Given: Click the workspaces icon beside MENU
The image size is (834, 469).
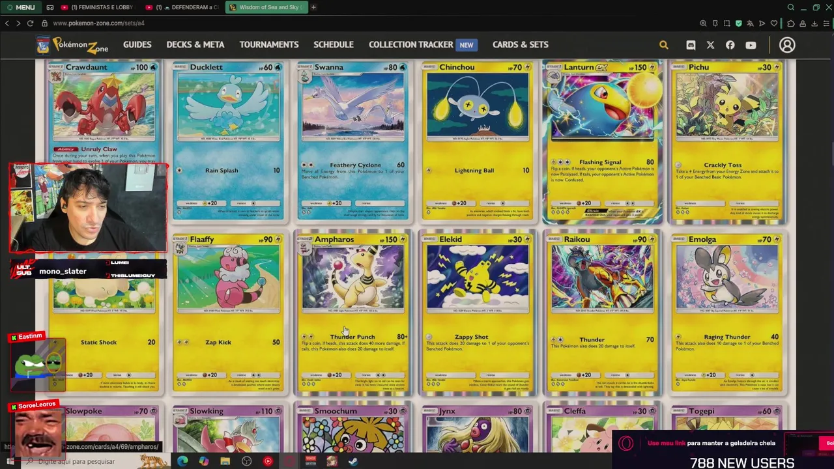Looking at the screenshot, I should (x=51, y=7).
